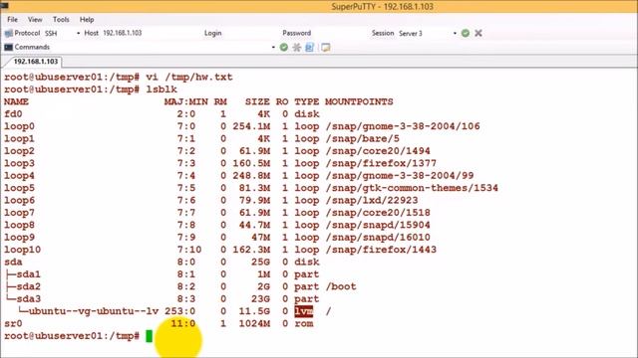The image size is (638, 358).
Task: Click the 'sda2' partition name
Action: click(29, 286)
